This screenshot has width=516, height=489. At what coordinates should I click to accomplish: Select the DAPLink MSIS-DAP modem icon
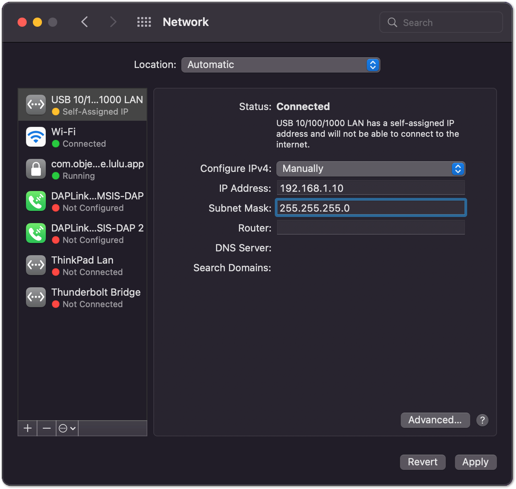pyautogui.click(x=36, y=201)
